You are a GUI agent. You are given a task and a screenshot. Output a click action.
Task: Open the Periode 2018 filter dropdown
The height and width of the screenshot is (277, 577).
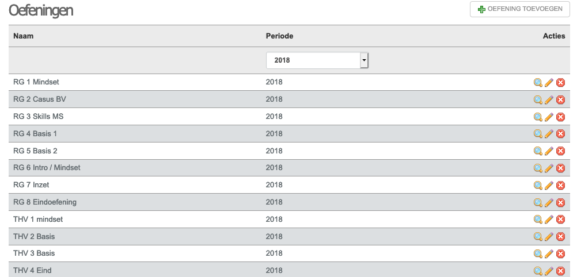coord(317,60)
